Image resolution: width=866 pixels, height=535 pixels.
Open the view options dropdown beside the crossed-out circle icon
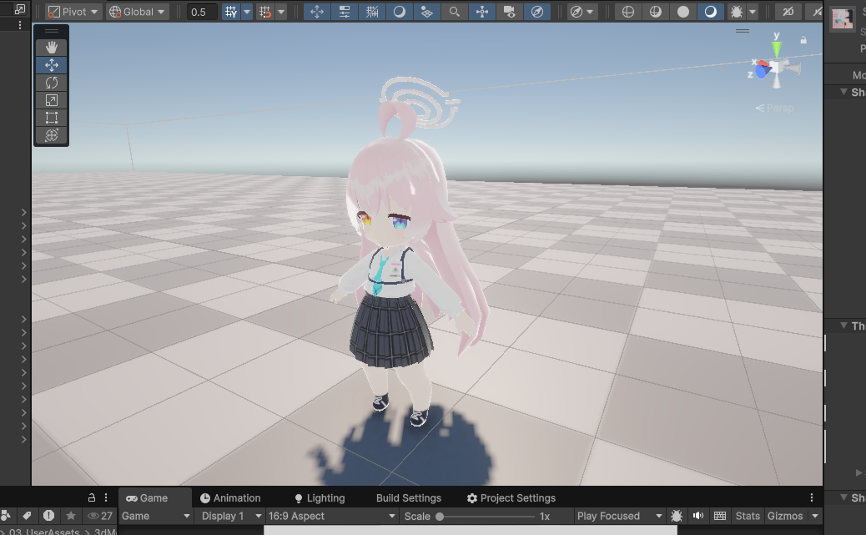click(590, 12)
